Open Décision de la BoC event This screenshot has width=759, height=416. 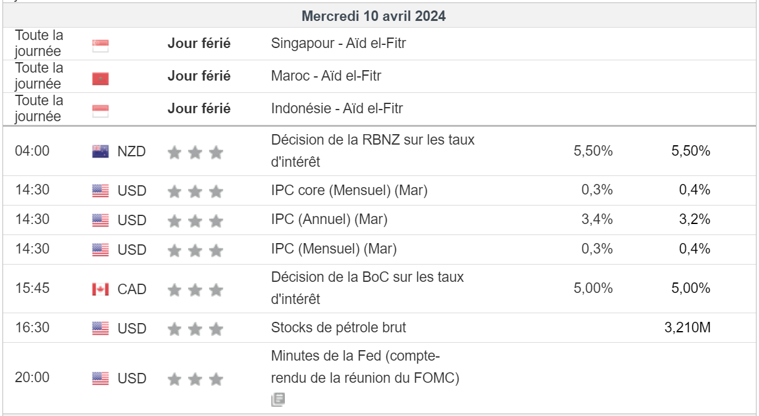pyautogui.click(x=367, y=288)
